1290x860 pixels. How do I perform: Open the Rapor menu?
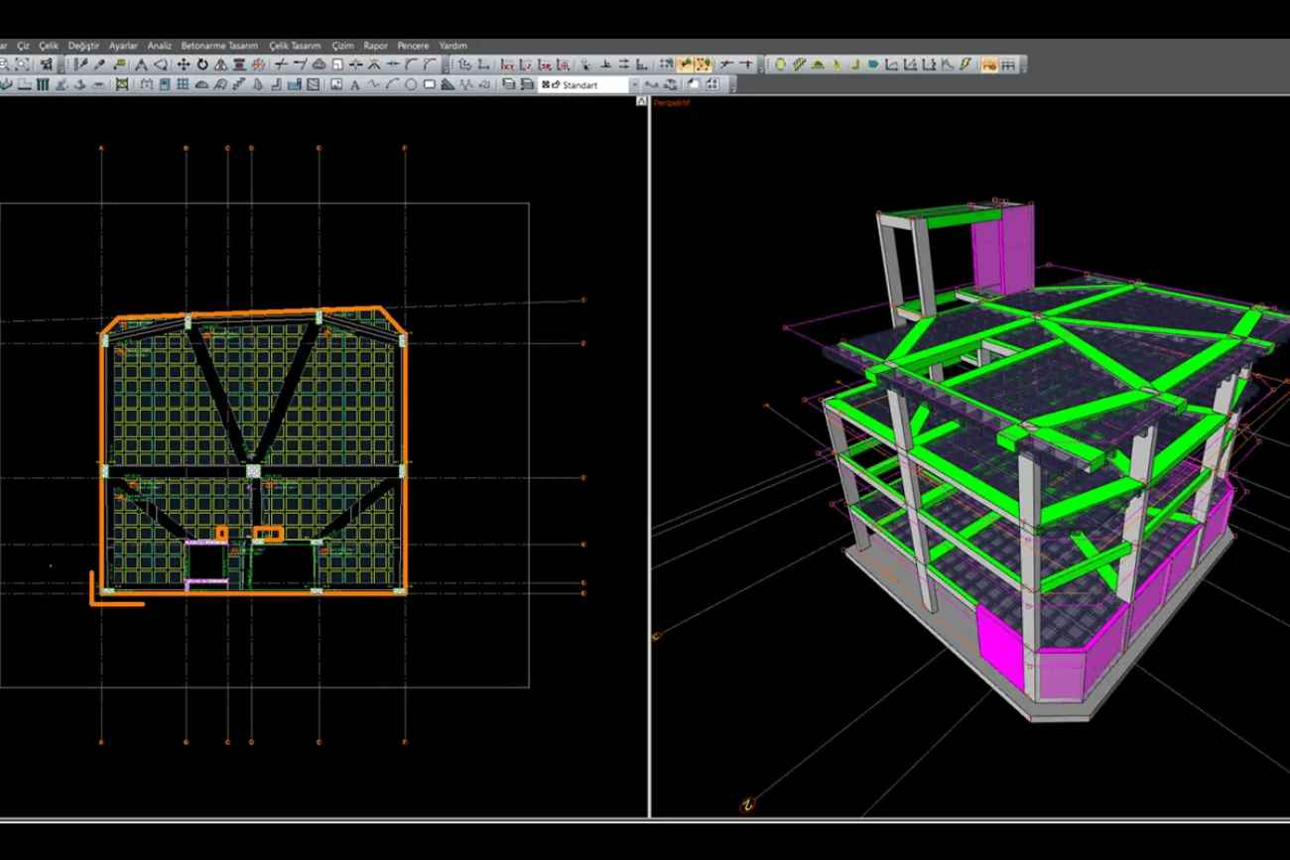tap(375, 46)
